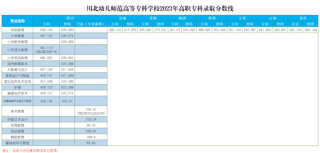
Task: Click the score 421.046
Action: pos(67,70)
